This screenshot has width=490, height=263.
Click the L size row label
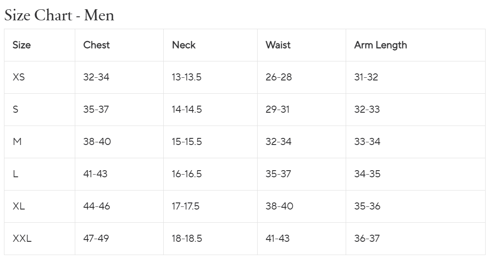point(15,174)
